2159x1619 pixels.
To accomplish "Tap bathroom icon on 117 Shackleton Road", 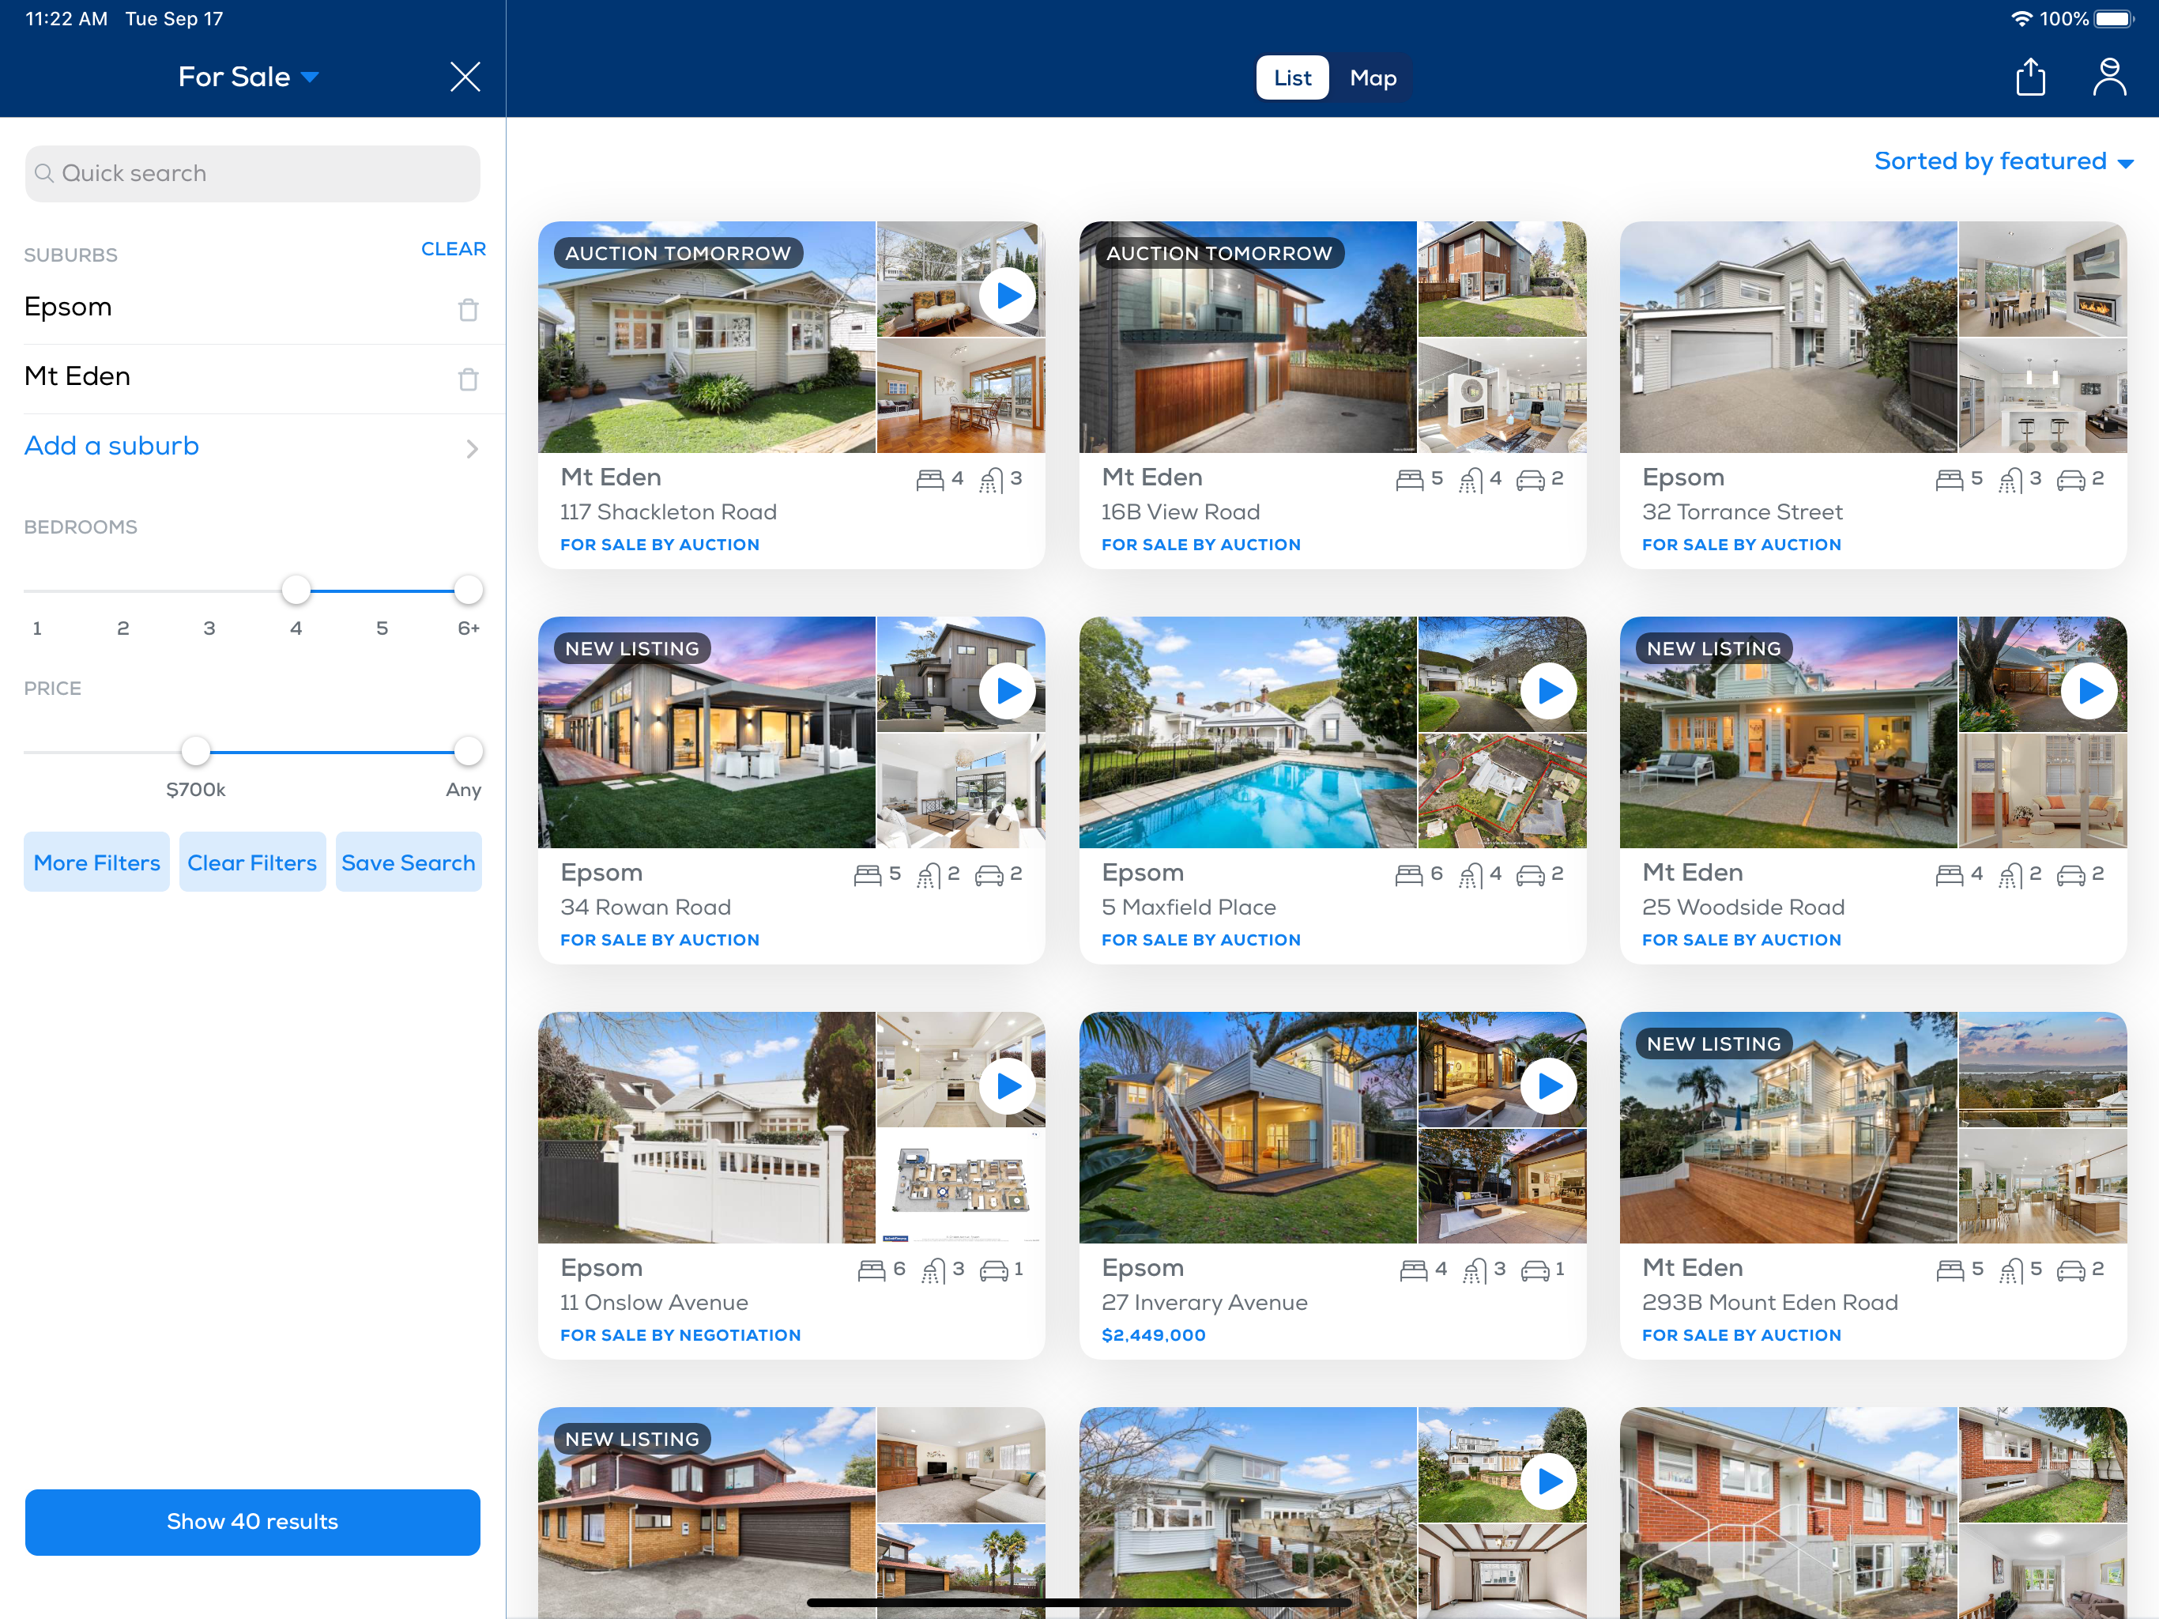I will (992, 479).
